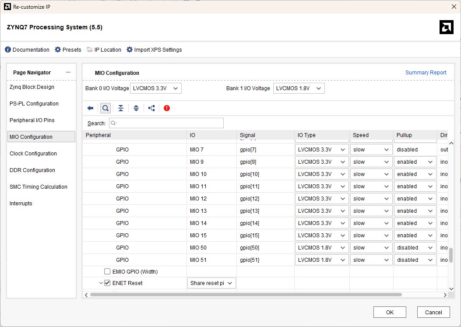Collapse the ENET Reset tree row

[x=101, y=283]
